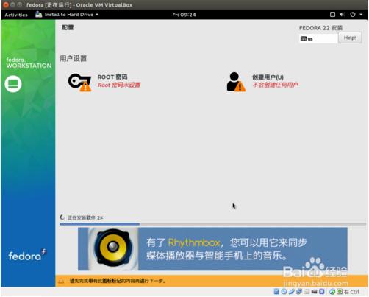The image size is (369, 297).
Task: Click VirtualBox optical disk status icon
Action: pyautogui.click(x=284, y=292)
